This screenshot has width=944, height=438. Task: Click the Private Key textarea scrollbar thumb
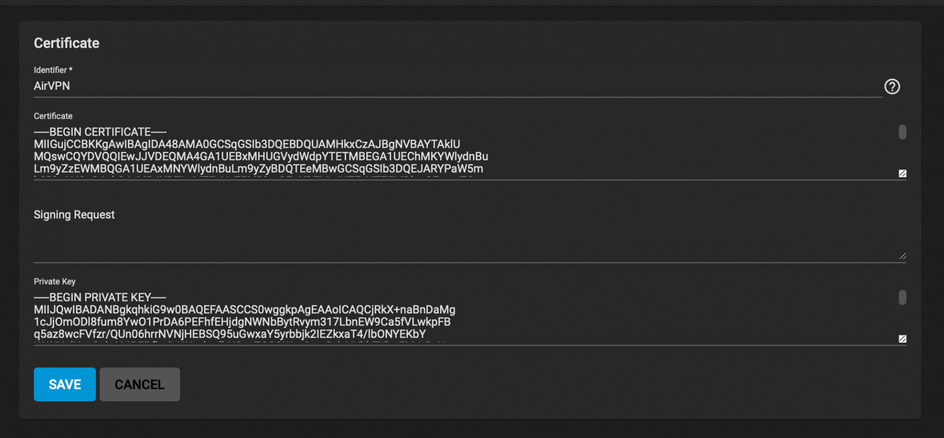pyautogui.click(x=902, y=298)
